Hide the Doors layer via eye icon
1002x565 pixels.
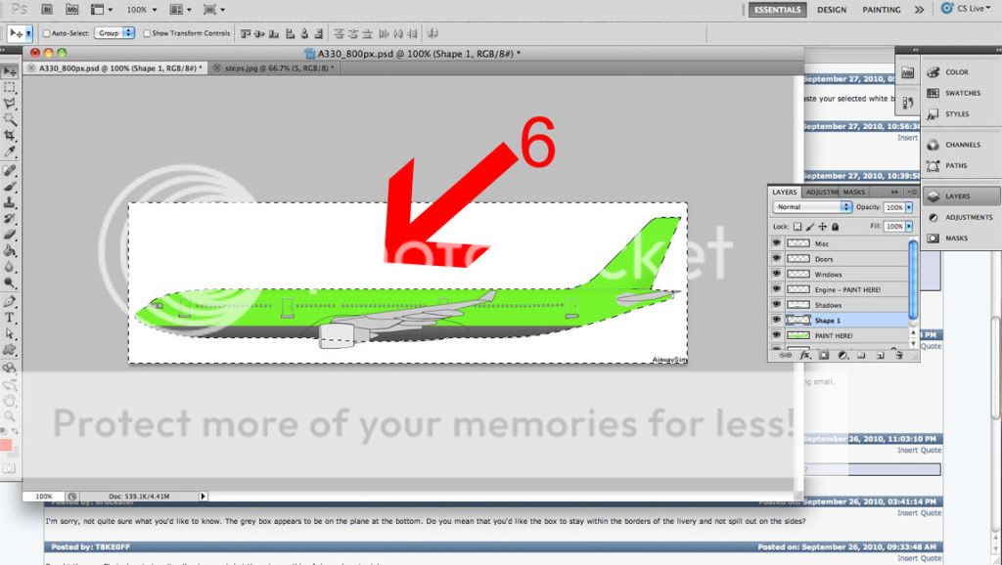click(x=776, y=259)
